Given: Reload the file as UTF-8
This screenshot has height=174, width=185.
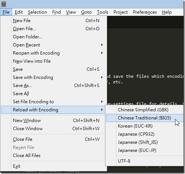Looking at the screenshot, I should point(145,161).
